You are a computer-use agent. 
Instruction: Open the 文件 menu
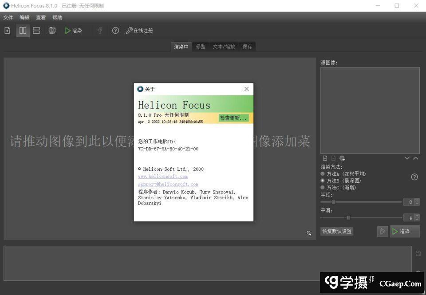coord(8,18)
